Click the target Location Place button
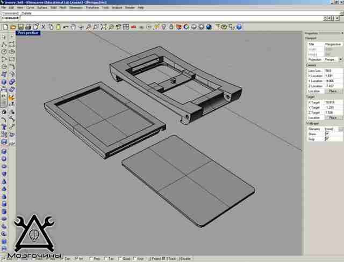 (333, 118)
